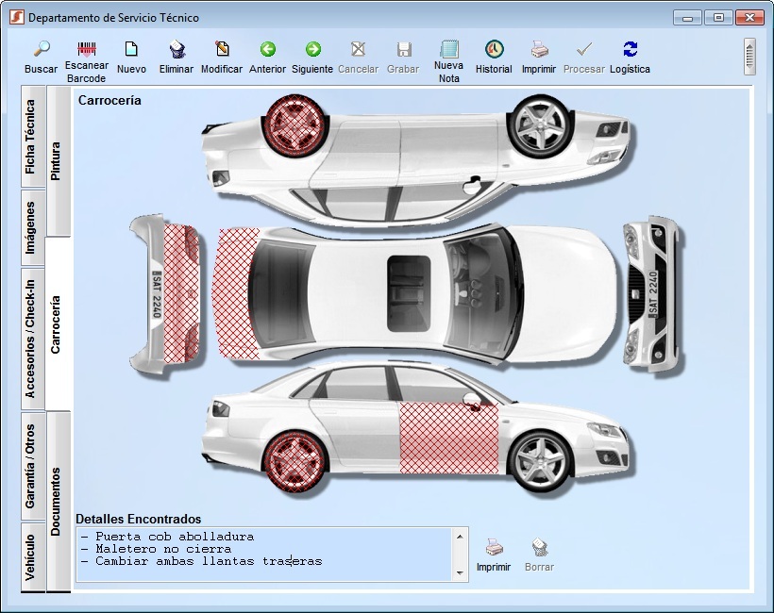Open the Pintura tab

(x=57, y=161)
